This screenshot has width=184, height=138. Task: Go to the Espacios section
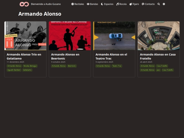tap(107, 4)
